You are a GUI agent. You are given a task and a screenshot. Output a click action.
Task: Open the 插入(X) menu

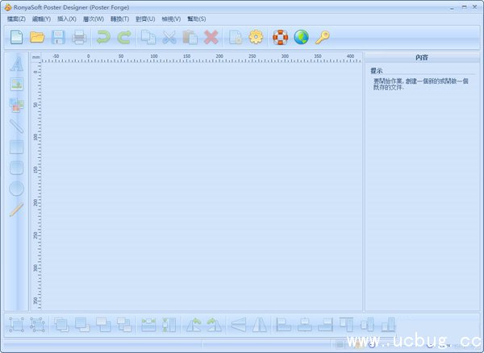67,19
